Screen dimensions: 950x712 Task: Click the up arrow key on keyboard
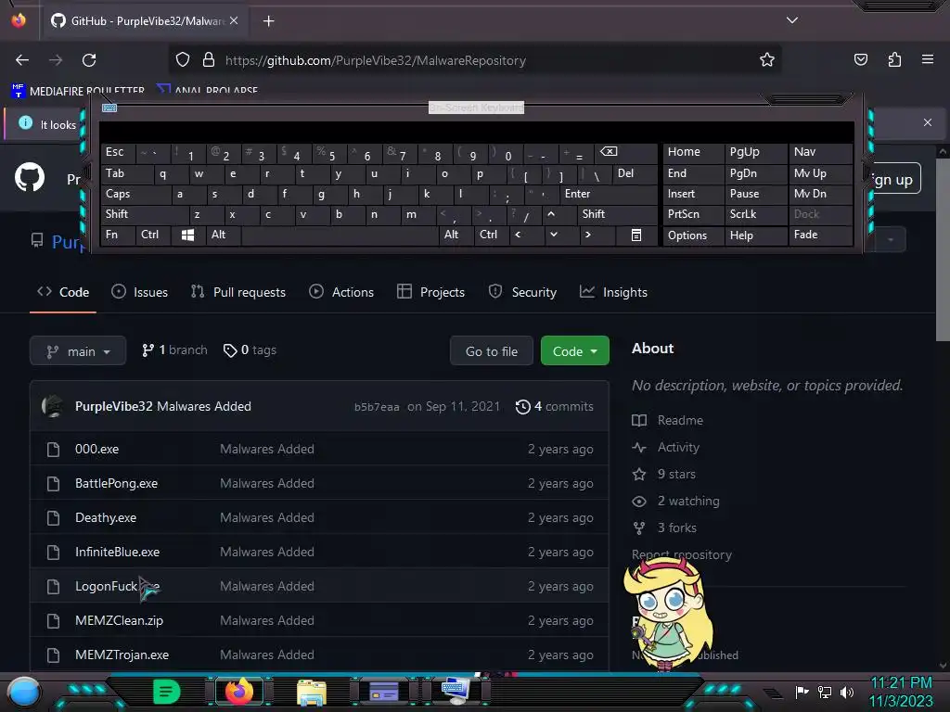[x=551, y=214]
